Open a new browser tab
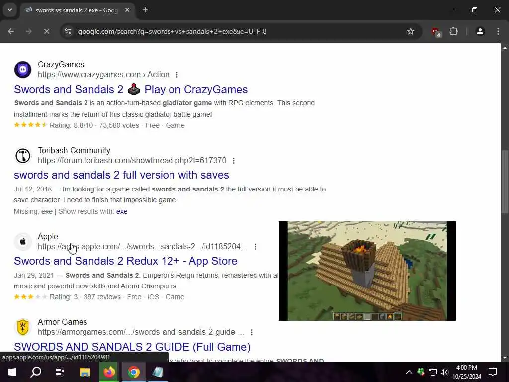Viewport: 509px width, 382px height. pyautogui.click(x=145, y=10)
